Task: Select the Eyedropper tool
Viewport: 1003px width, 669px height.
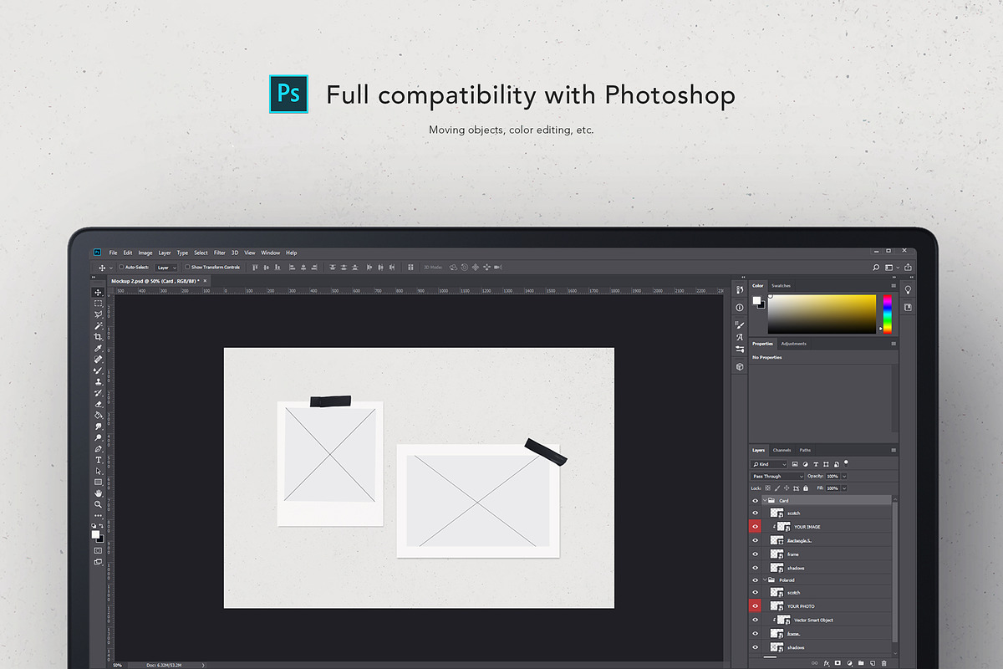Action: [x=98, y=348]
